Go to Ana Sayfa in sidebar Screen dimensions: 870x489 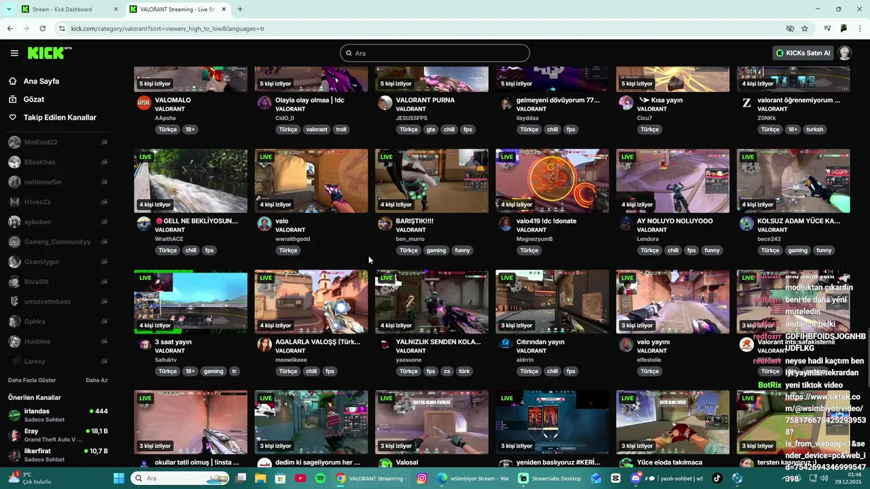point(41,81)
